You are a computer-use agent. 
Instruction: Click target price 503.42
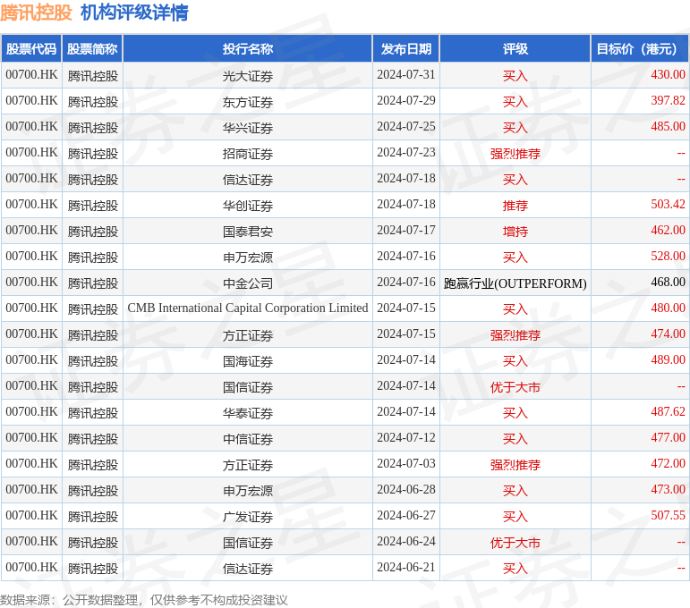668,205
